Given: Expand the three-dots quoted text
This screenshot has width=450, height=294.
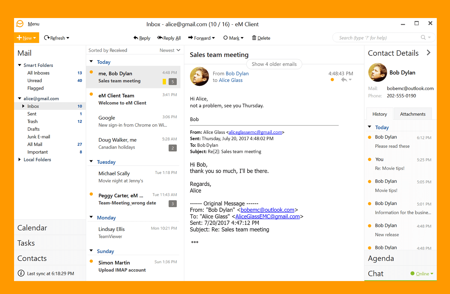Looking at the screenshot, I should [x=195, y=242].
